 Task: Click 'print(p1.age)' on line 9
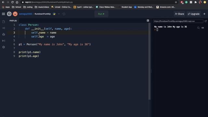point(29,56)
